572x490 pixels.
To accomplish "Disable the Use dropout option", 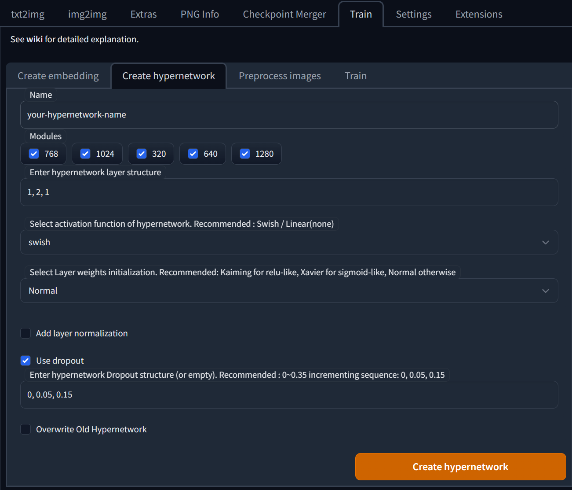I will click(26, 360).
